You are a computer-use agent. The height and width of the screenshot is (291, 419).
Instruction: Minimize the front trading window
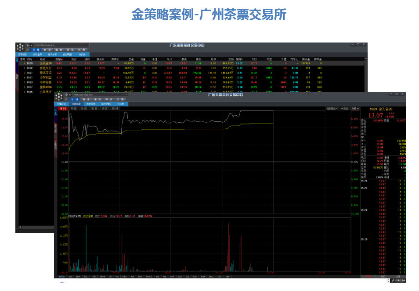coord(391,94)
